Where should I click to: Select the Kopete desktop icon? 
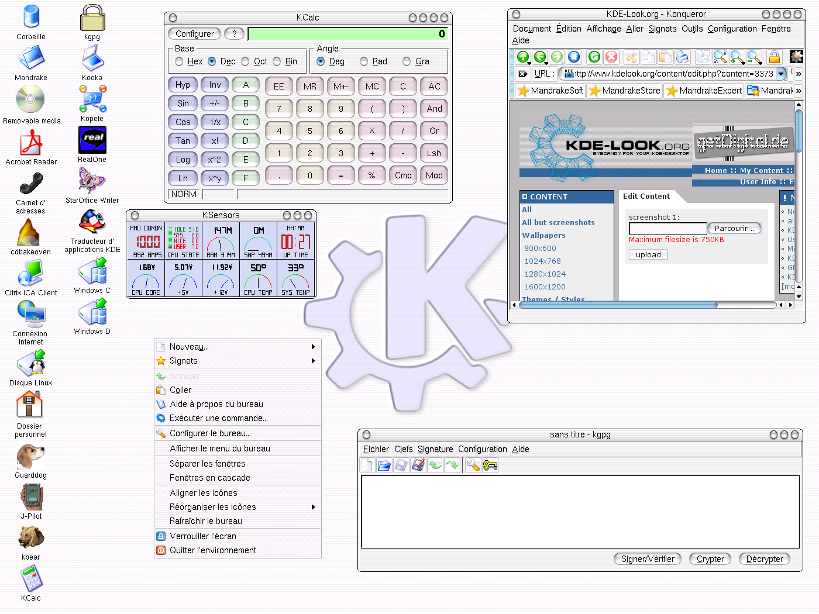92,104
